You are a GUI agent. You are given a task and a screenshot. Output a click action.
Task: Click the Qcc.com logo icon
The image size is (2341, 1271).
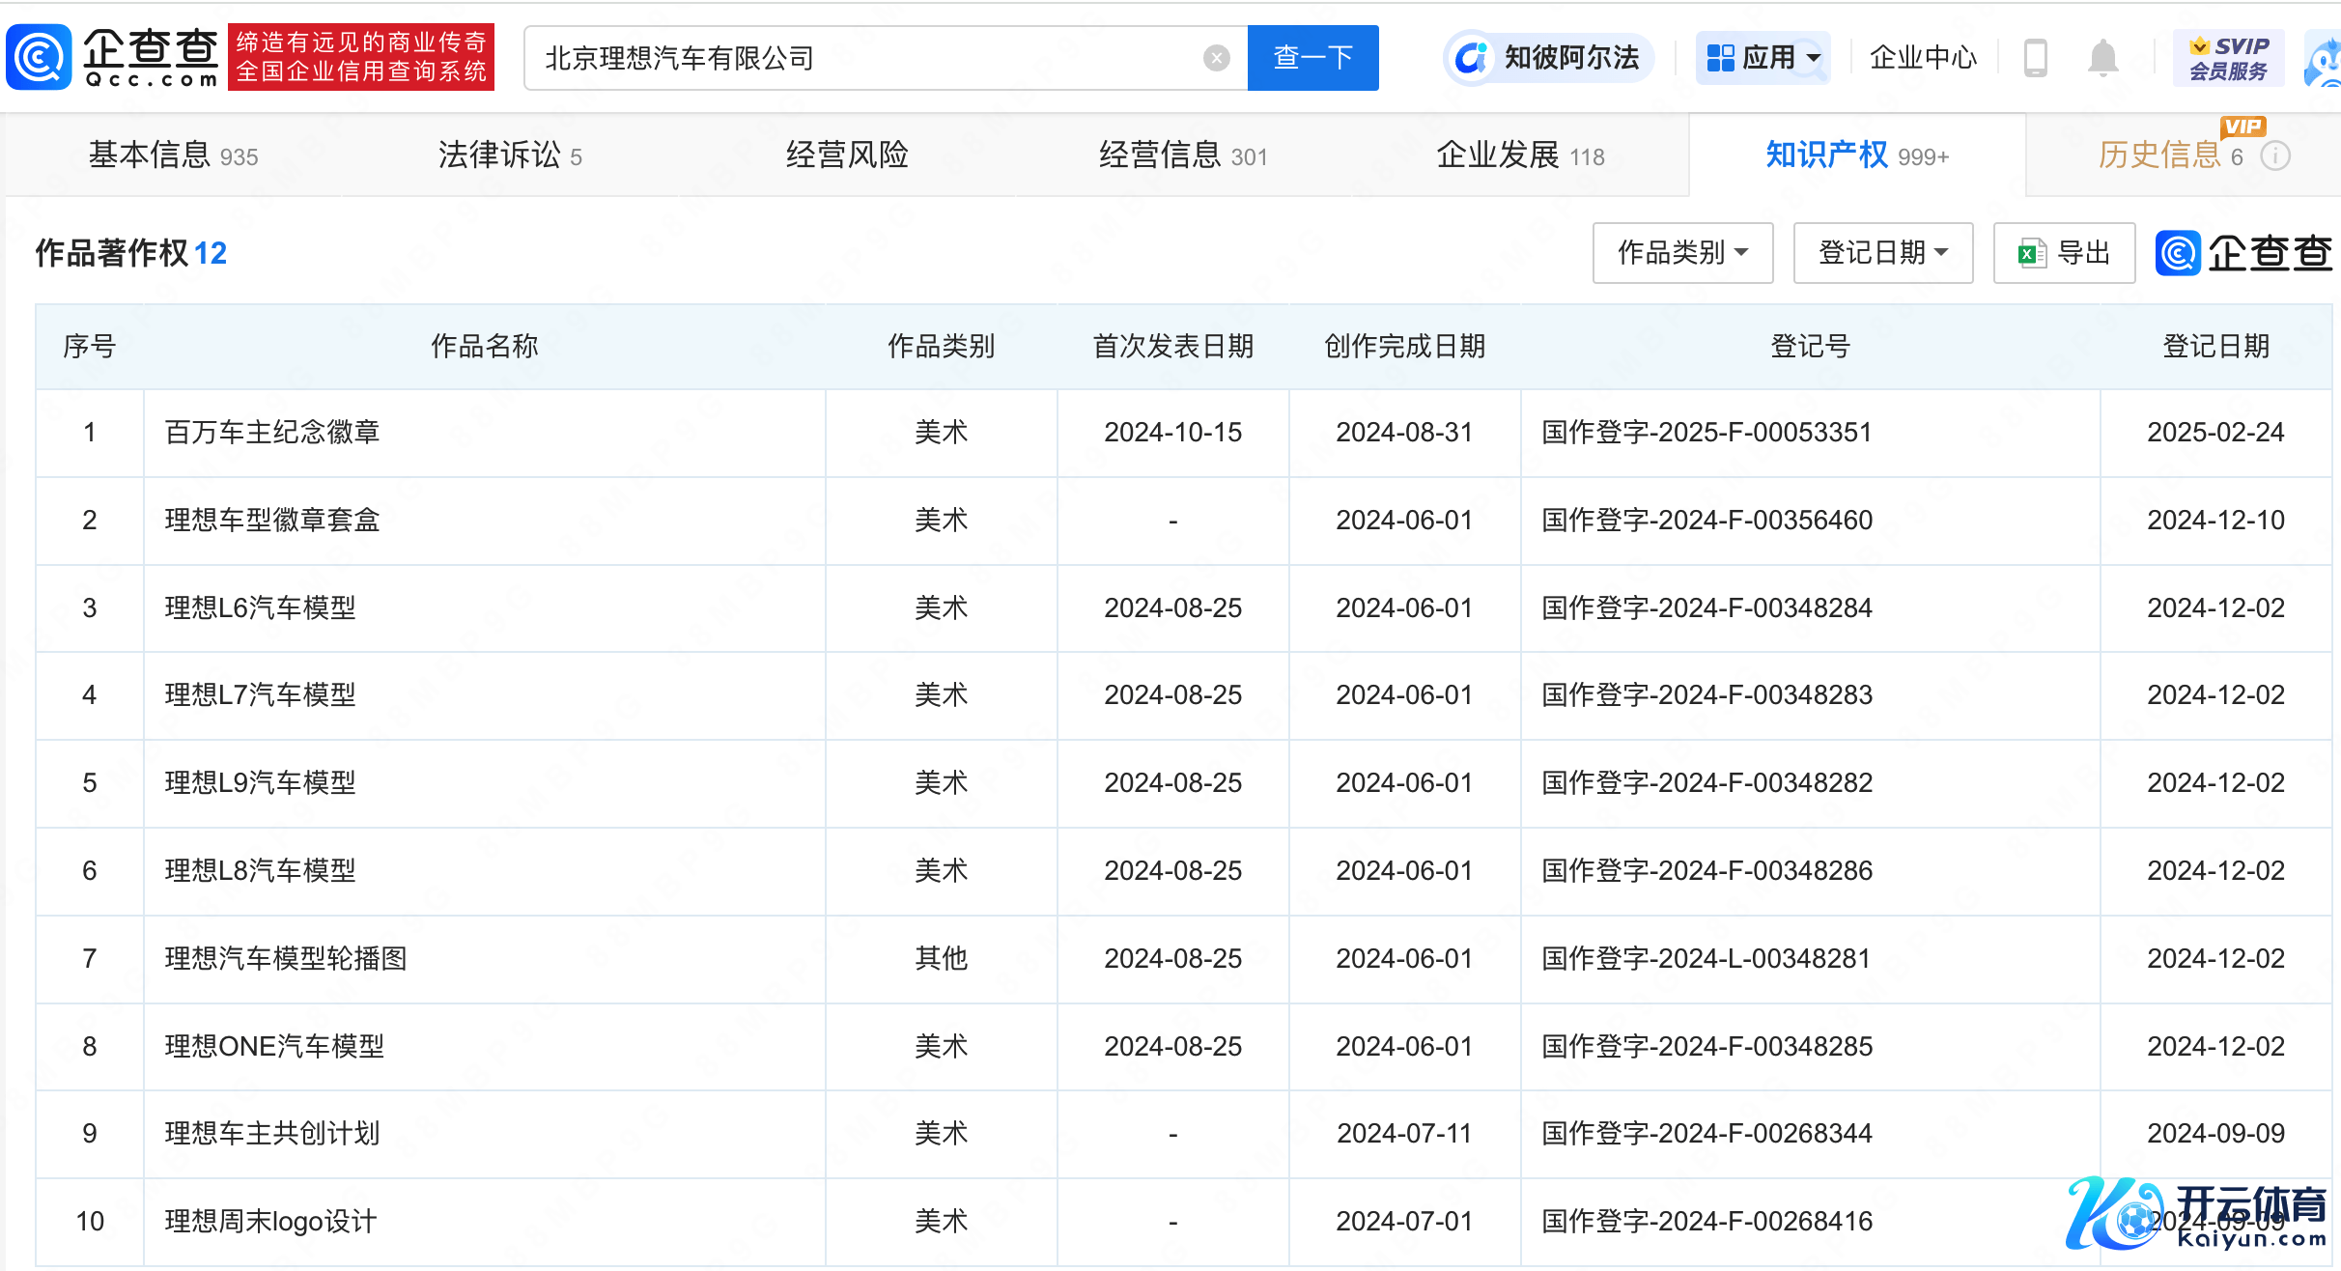point(39,58)
